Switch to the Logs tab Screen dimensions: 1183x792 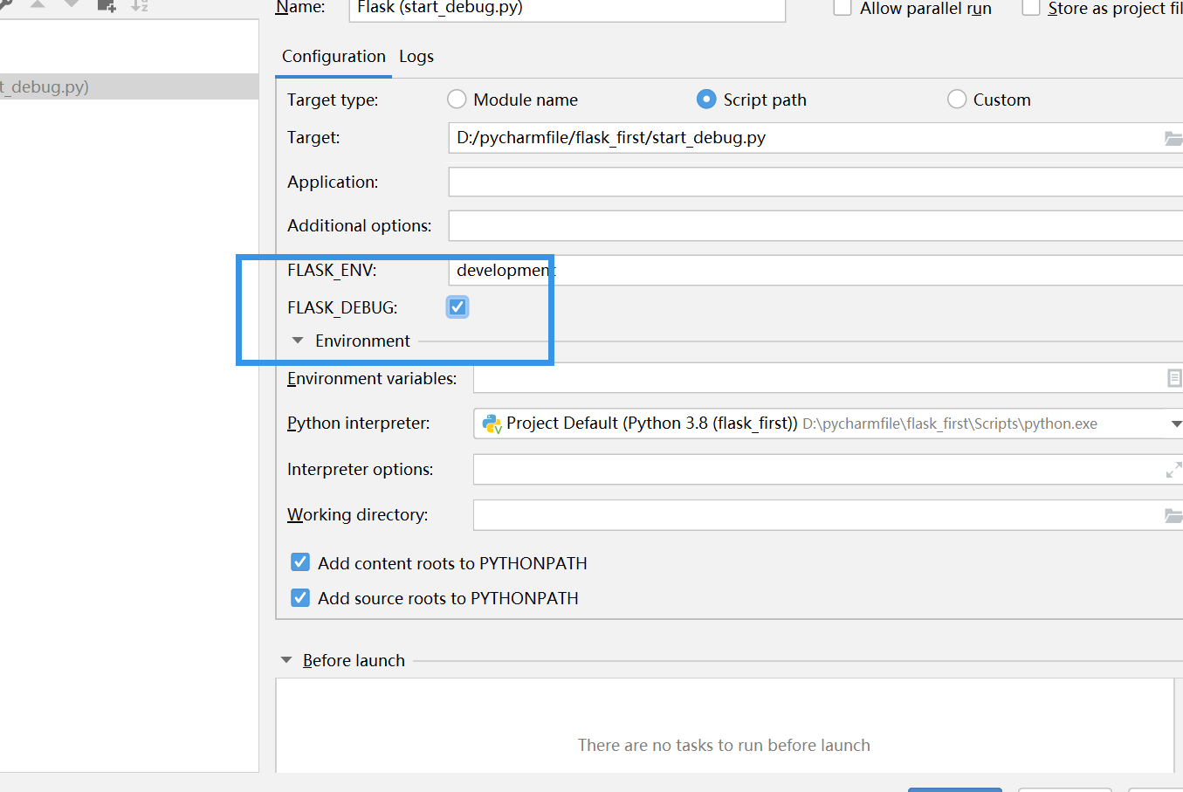(416, 57)
